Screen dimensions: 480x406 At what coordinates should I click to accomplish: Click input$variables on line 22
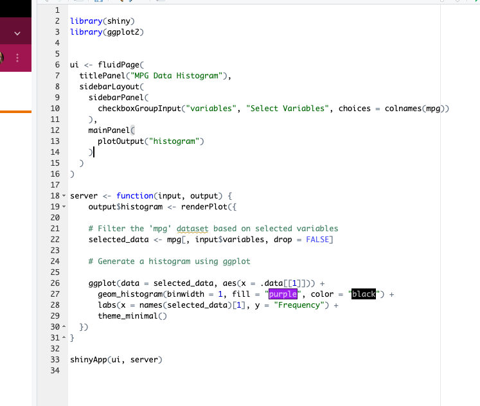229,240
